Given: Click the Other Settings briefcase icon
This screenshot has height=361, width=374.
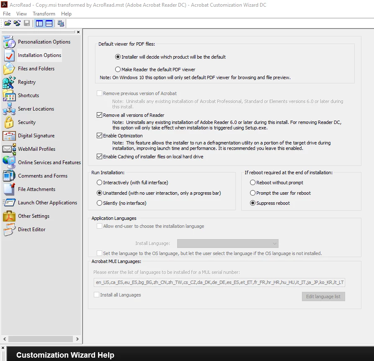Looking at the screenshot, I should pos(9,216).
